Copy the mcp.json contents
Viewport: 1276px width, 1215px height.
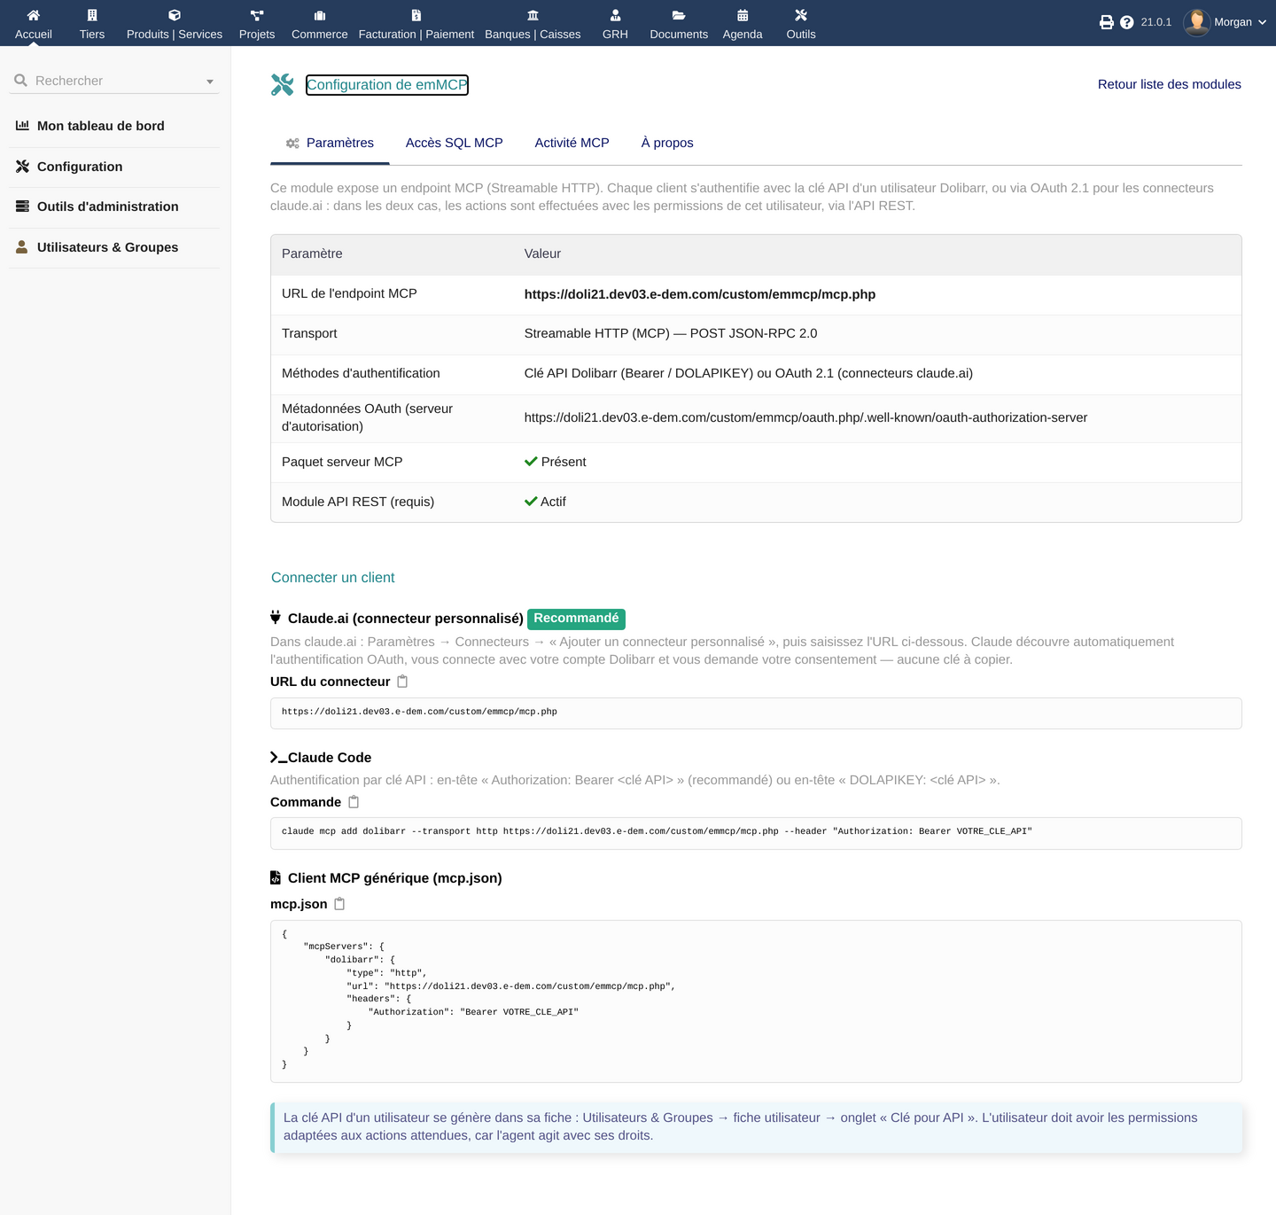tap(339, 904)
